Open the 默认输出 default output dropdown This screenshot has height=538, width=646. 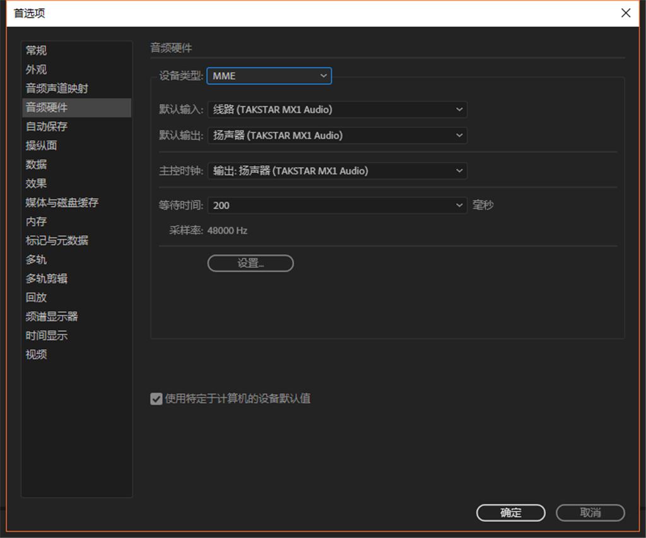(338, 135)
